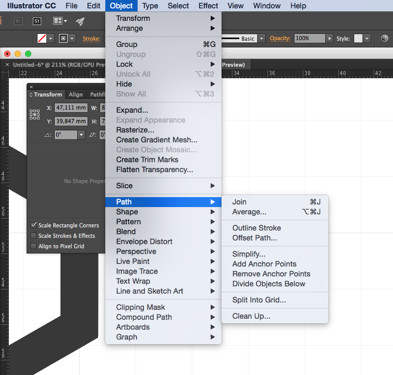The height and width of the screenshot is (375, 393).
Task: Expand the Arrange submenu
Action: [x=164, y=28]
